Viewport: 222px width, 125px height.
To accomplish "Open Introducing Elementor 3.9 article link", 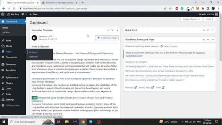I will click(x=73, y=80).
